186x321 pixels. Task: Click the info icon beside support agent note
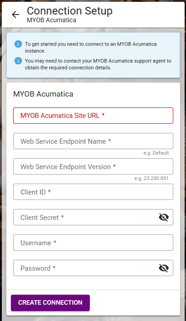tap(18, 61)
